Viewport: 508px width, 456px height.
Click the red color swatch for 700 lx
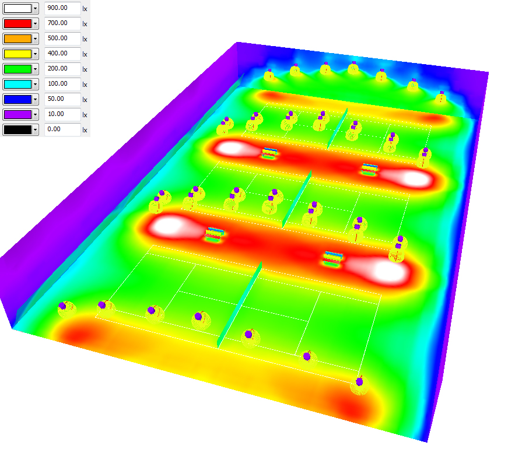pyautogui.click(x=17, y=24)
